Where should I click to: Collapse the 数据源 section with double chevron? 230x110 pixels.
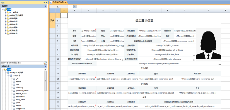[x=46, y=6]
